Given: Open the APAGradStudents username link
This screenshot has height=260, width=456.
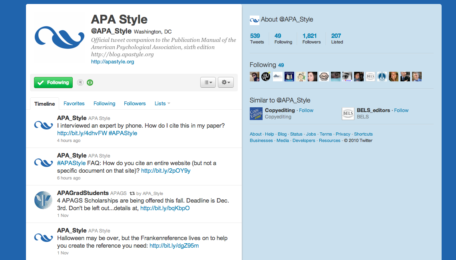Looking at the screenshot, I should tap(83, 193).
